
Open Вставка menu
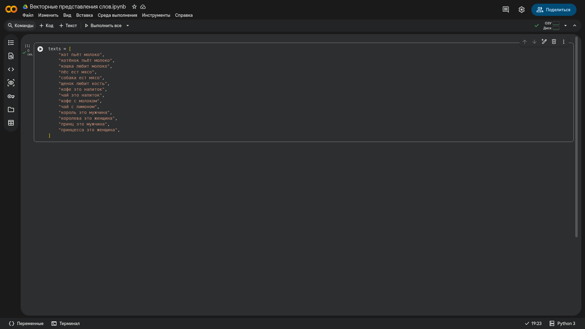[x=84, y=15]
